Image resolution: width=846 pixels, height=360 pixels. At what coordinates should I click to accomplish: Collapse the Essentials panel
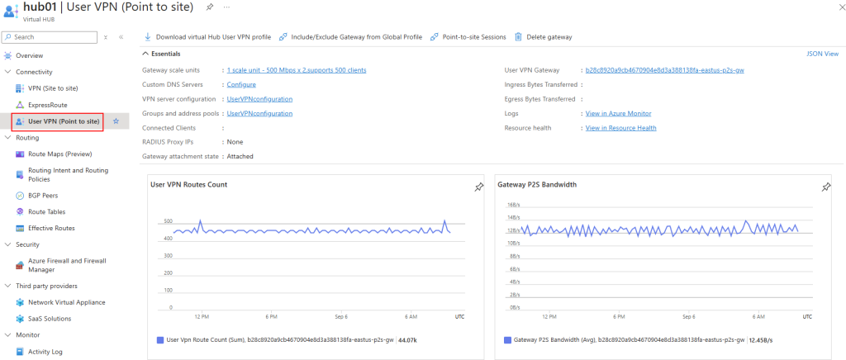145,54
